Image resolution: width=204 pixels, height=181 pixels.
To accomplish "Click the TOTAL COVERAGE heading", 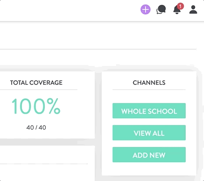I will pos(36,83).
